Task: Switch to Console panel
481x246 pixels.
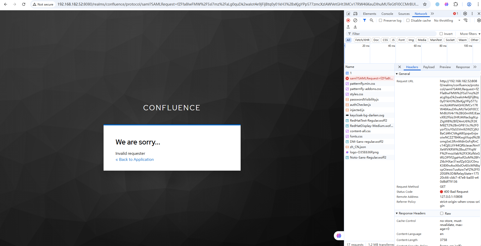Action: [x=387, y=14]
